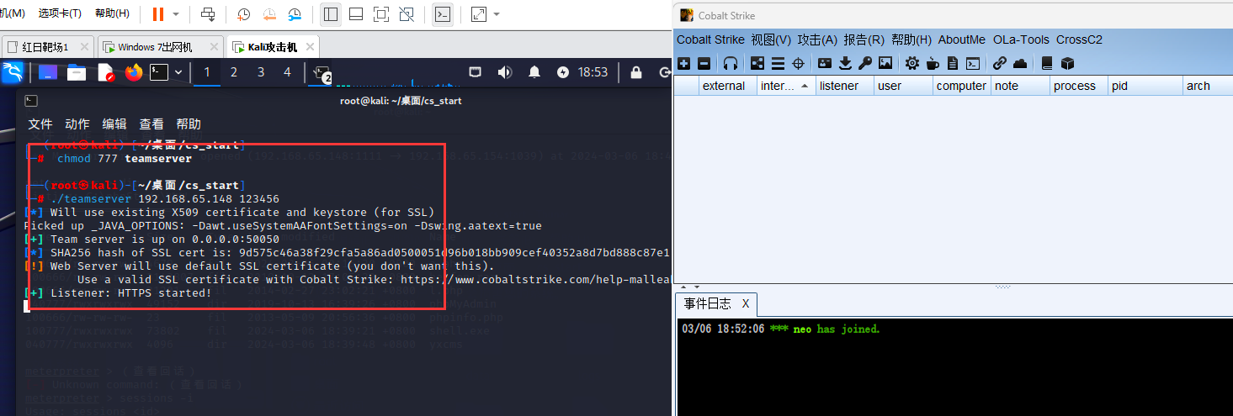This screenshot has width=1233, height=416.
Task: Expand the dropdown next to pause button
Action: click(176, 14)
